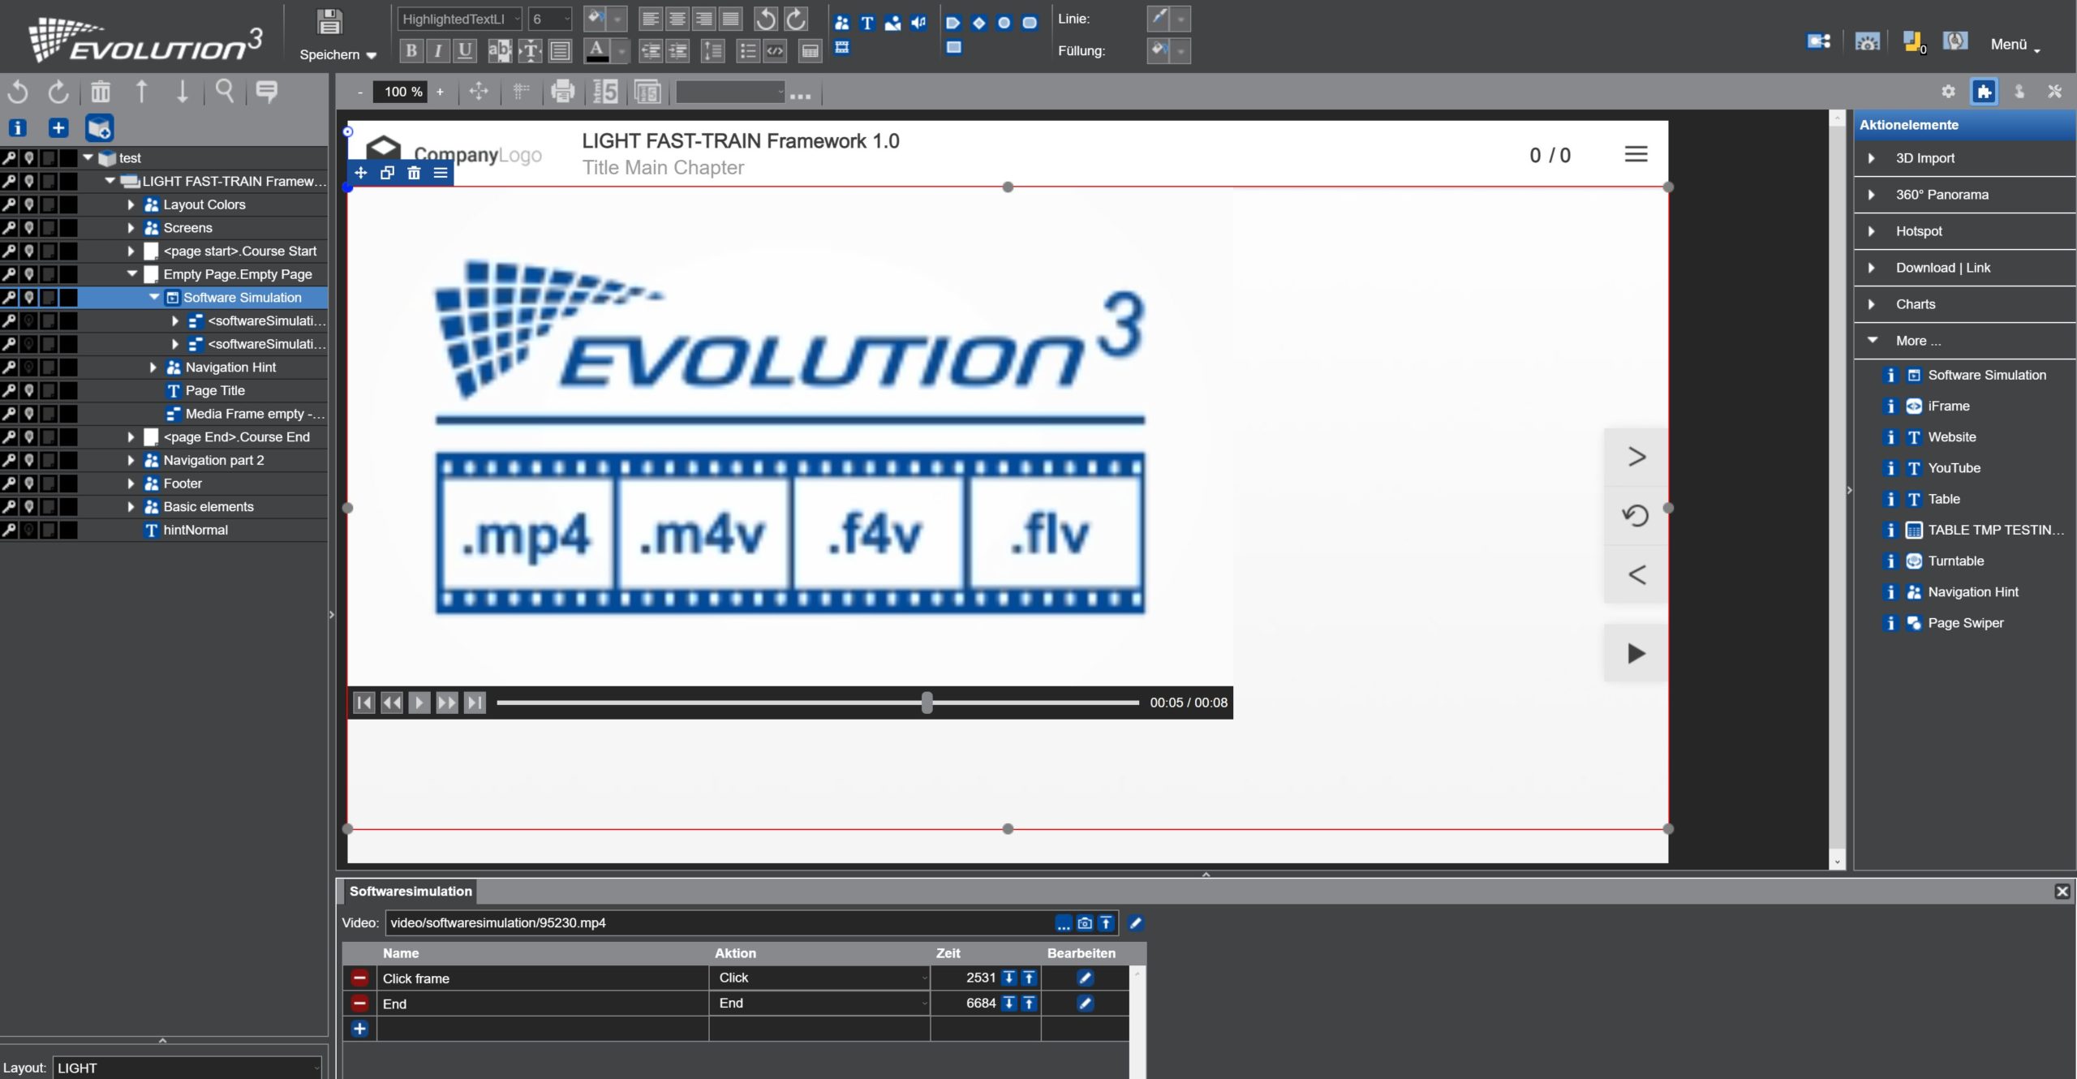Insert a table via toolbar

(810, 51)
